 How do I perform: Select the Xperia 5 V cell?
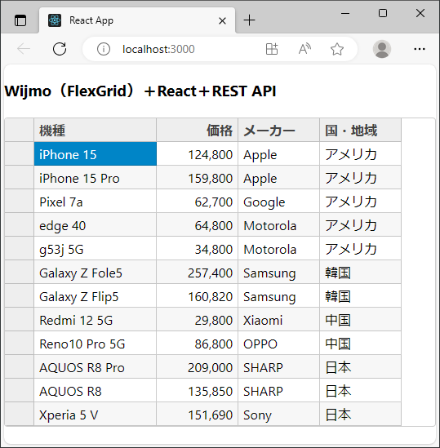point(96,415)
